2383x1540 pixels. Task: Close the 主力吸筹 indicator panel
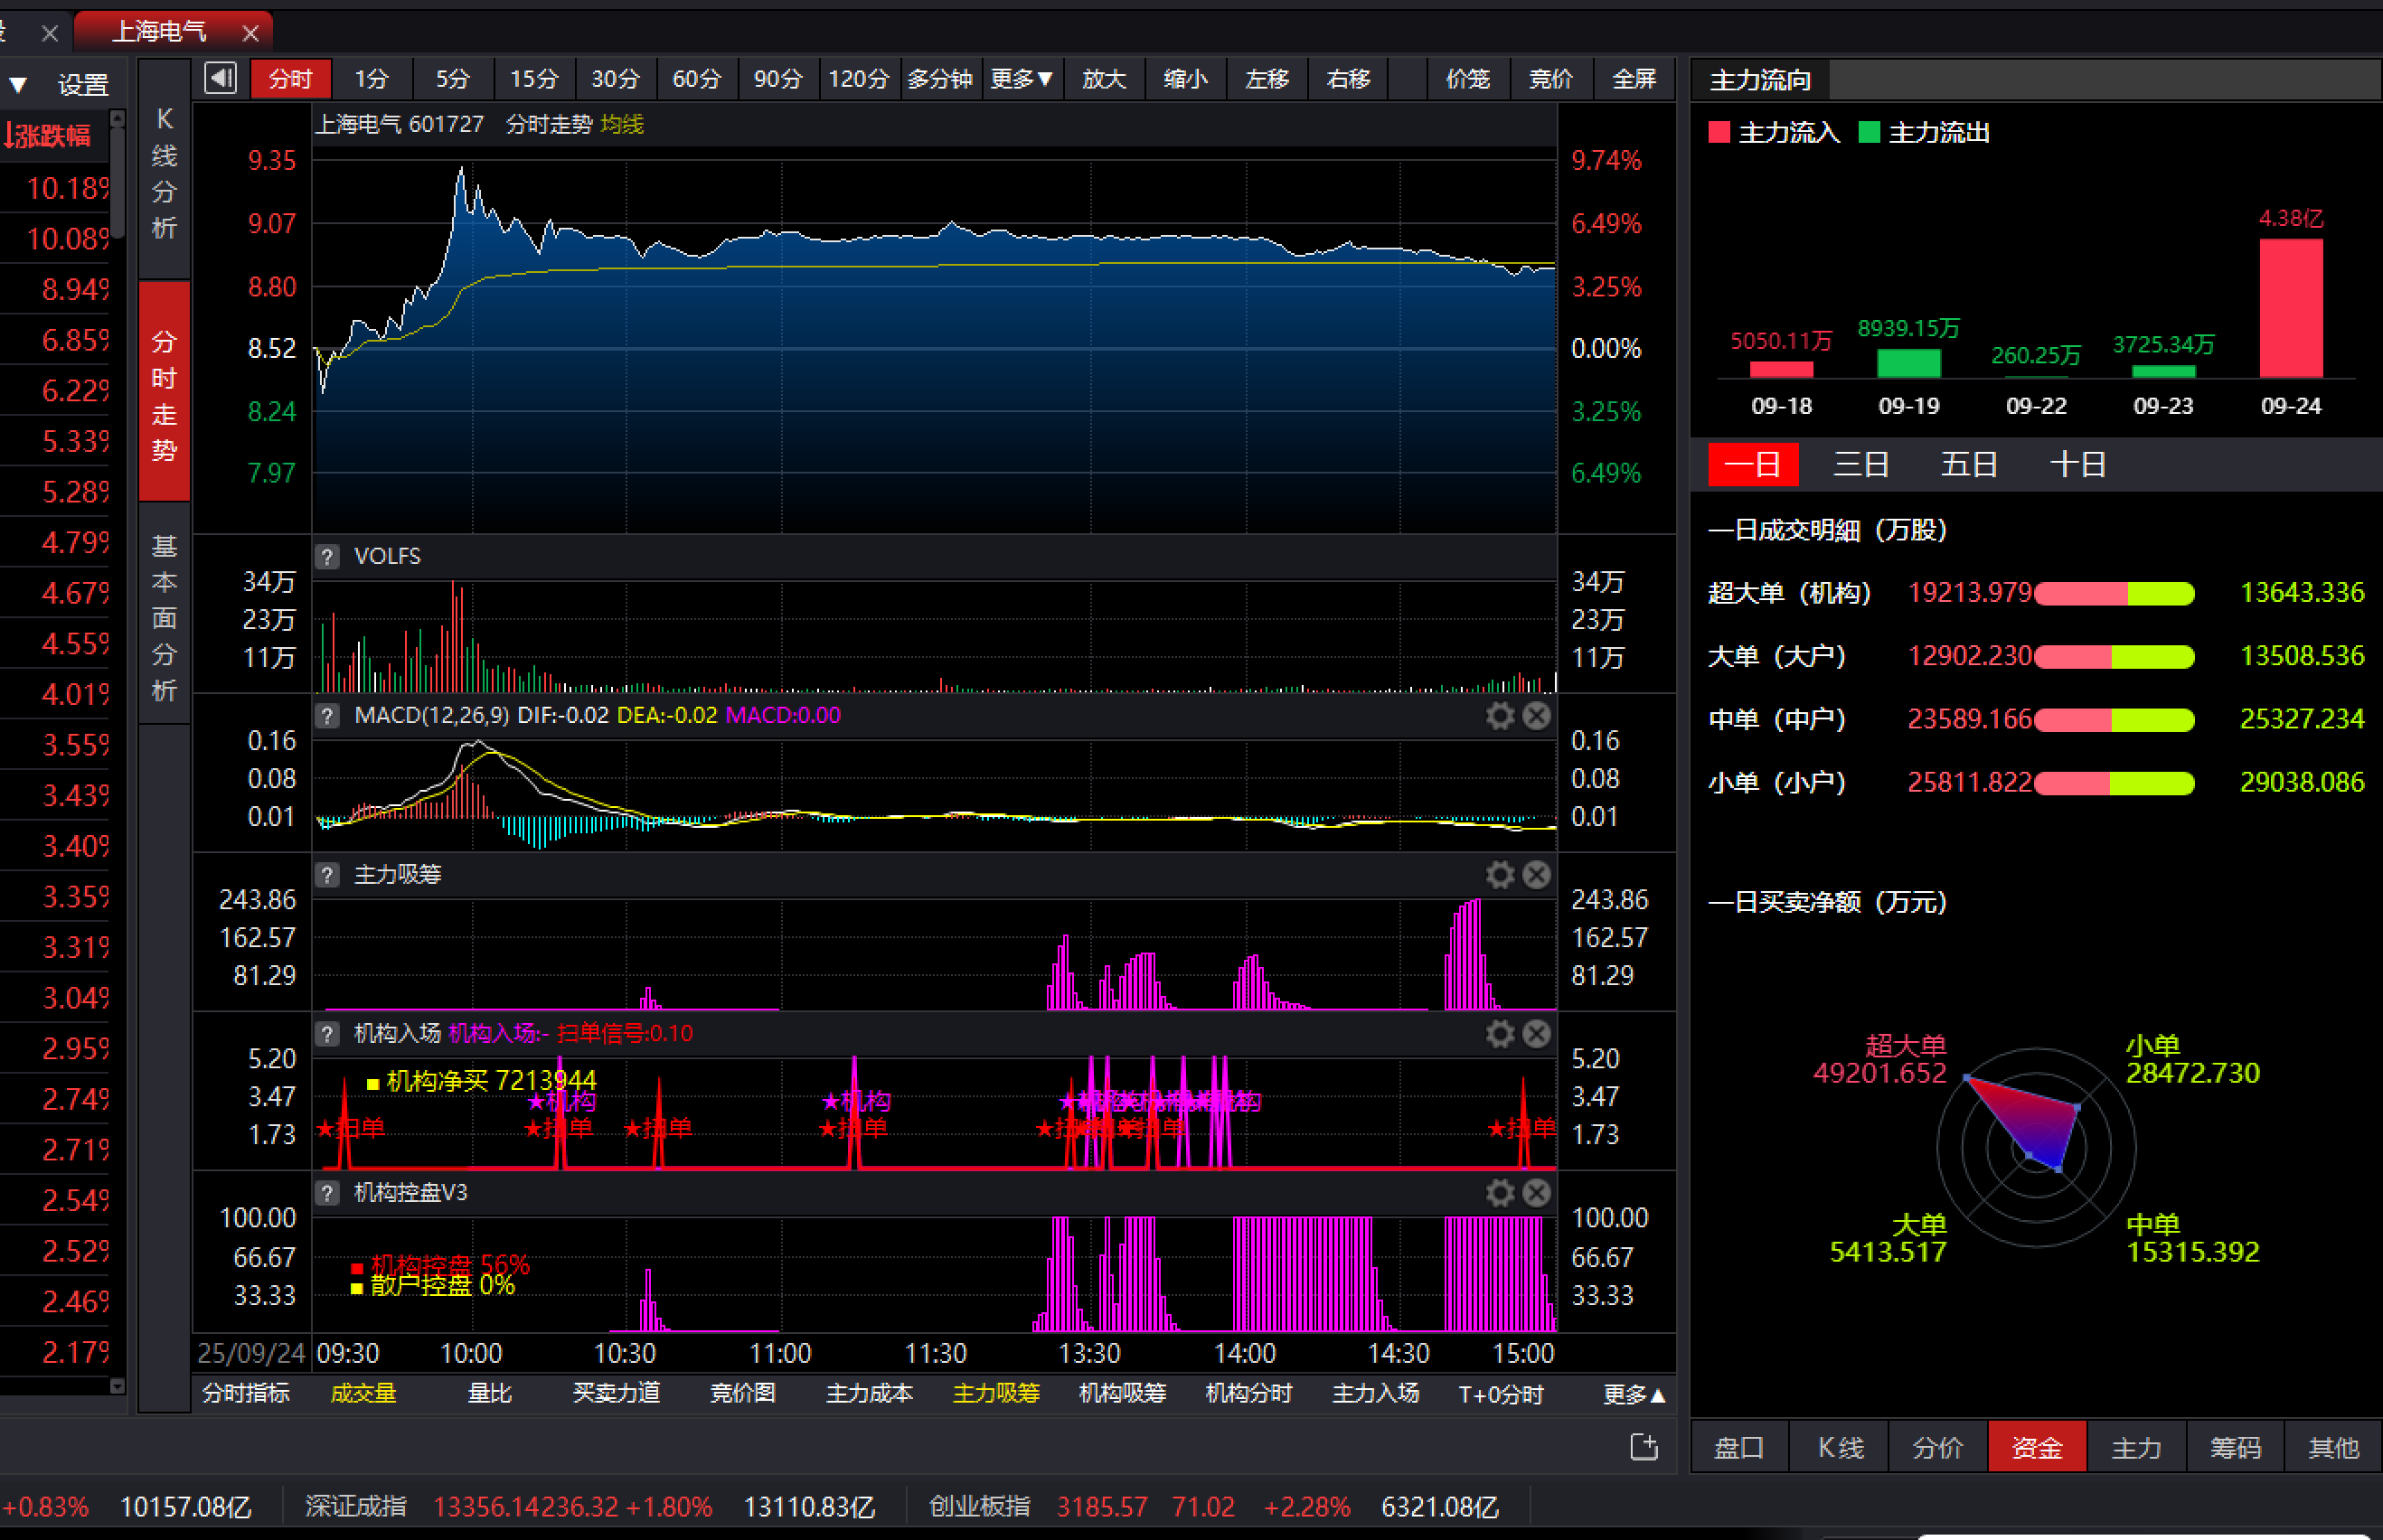(x=1536, y=875)
